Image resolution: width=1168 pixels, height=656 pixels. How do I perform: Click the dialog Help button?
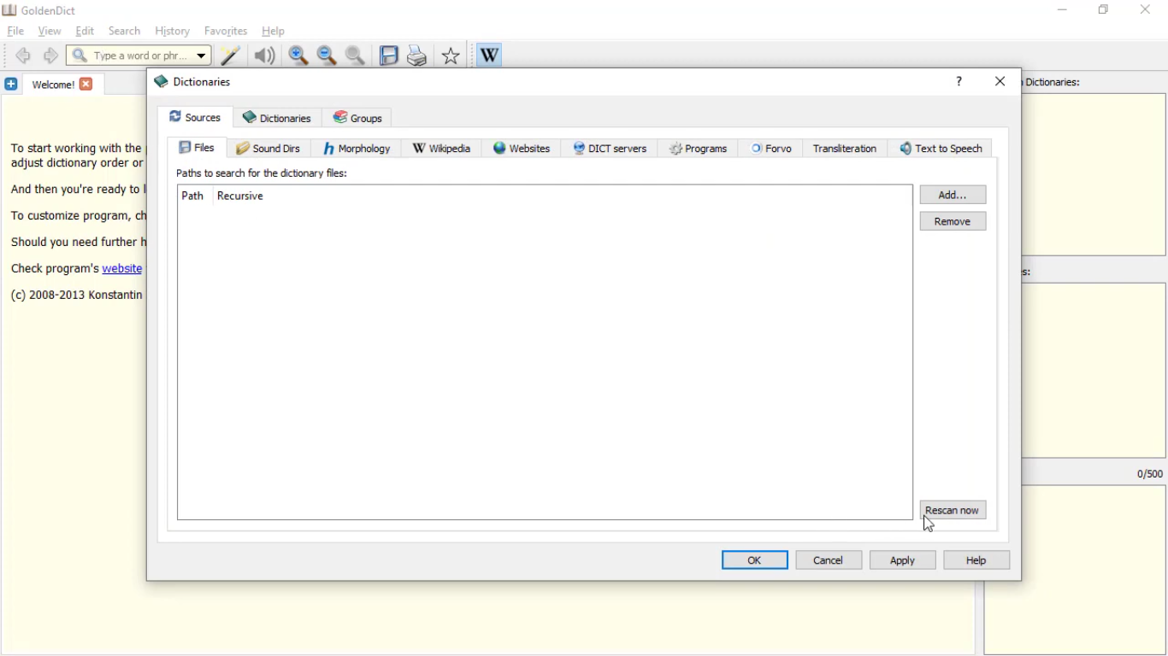point(976,560)
